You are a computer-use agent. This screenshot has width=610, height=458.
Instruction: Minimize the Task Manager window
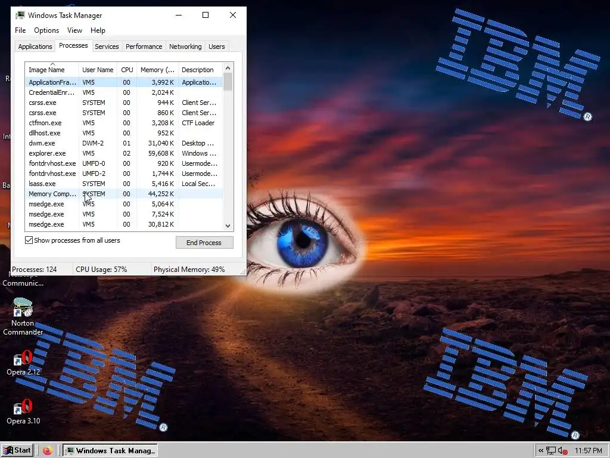pyautogui.click(x=179, y=15)
